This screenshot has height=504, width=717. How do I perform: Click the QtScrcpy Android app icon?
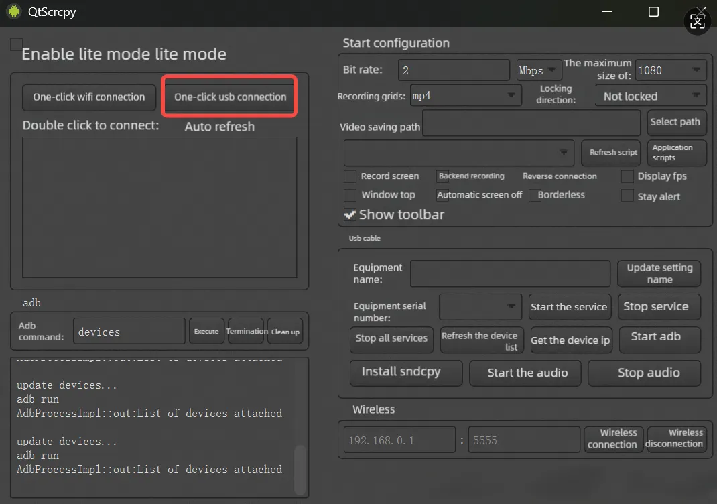tap(14, 11)
